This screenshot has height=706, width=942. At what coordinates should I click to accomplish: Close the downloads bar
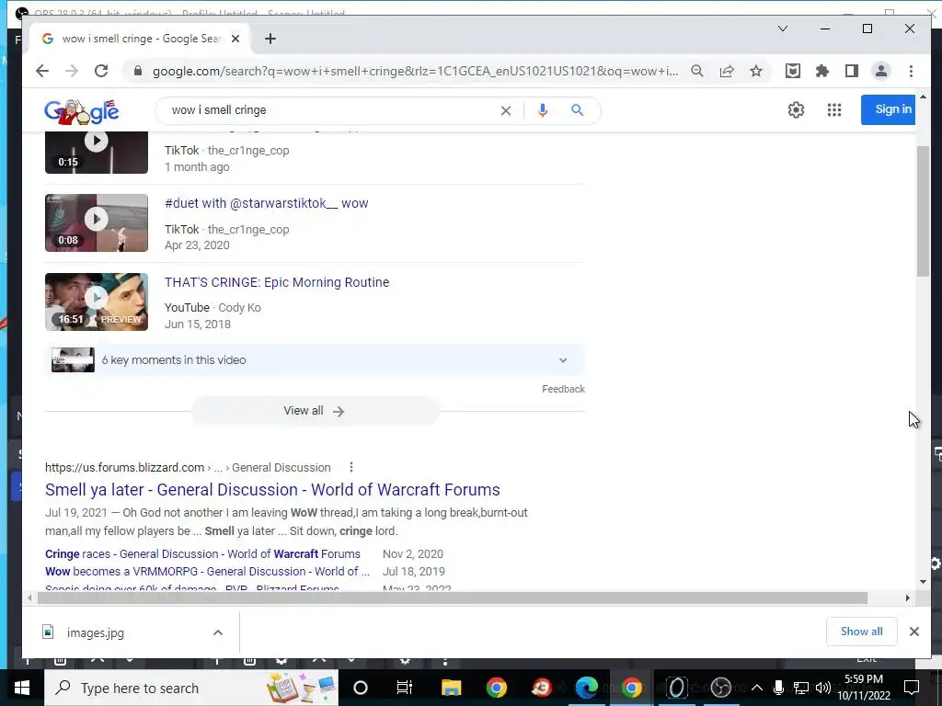click(913, 632)
